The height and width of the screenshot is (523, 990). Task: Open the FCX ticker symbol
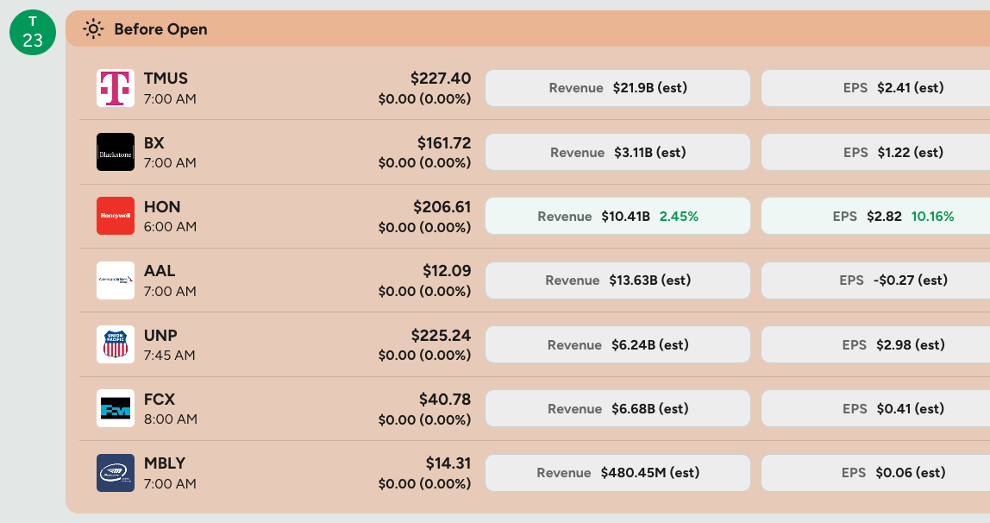(x=159, y=400)
